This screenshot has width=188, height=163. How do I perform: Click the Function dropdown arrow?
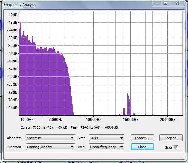click(x=72, y=147)
